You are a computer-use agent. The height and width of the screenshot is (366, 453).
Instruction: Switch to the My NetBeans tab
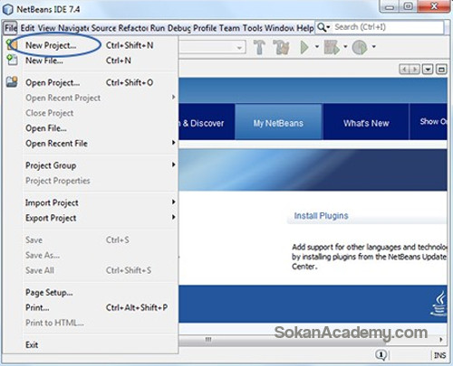tap(278, 122)
